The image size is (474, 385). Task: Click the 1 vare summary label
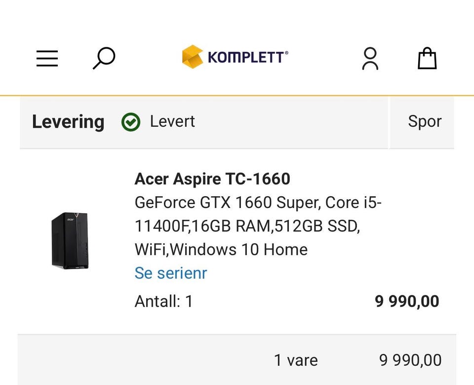point(296,360)
